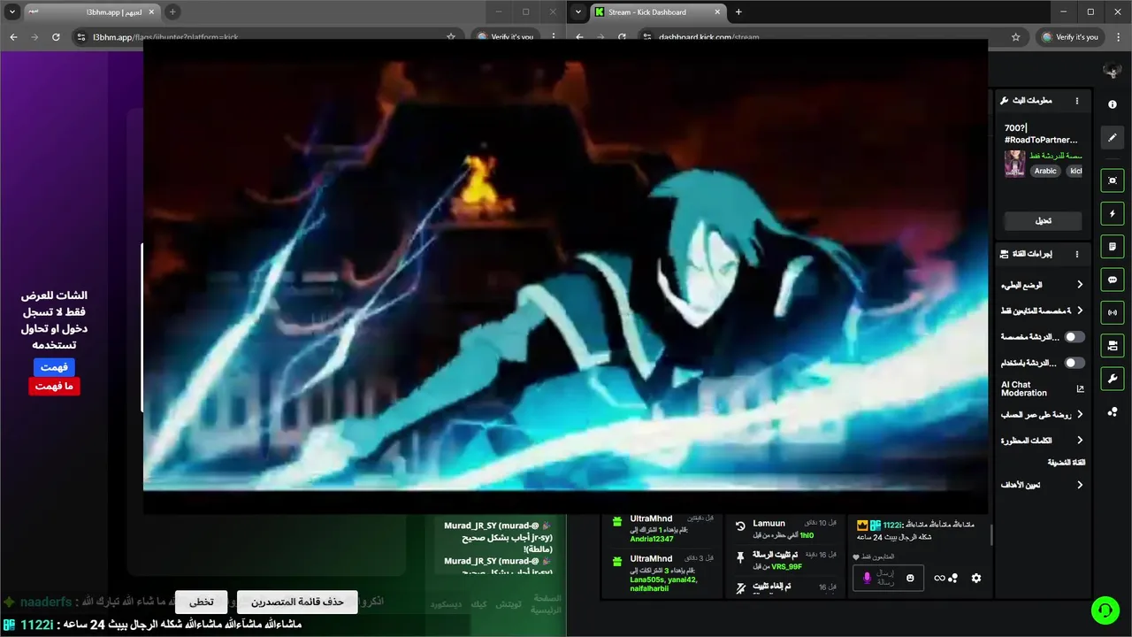Click the تعديل edit button in stream info
Screen dimensions: 1132x637
[x=1043, y=221]
